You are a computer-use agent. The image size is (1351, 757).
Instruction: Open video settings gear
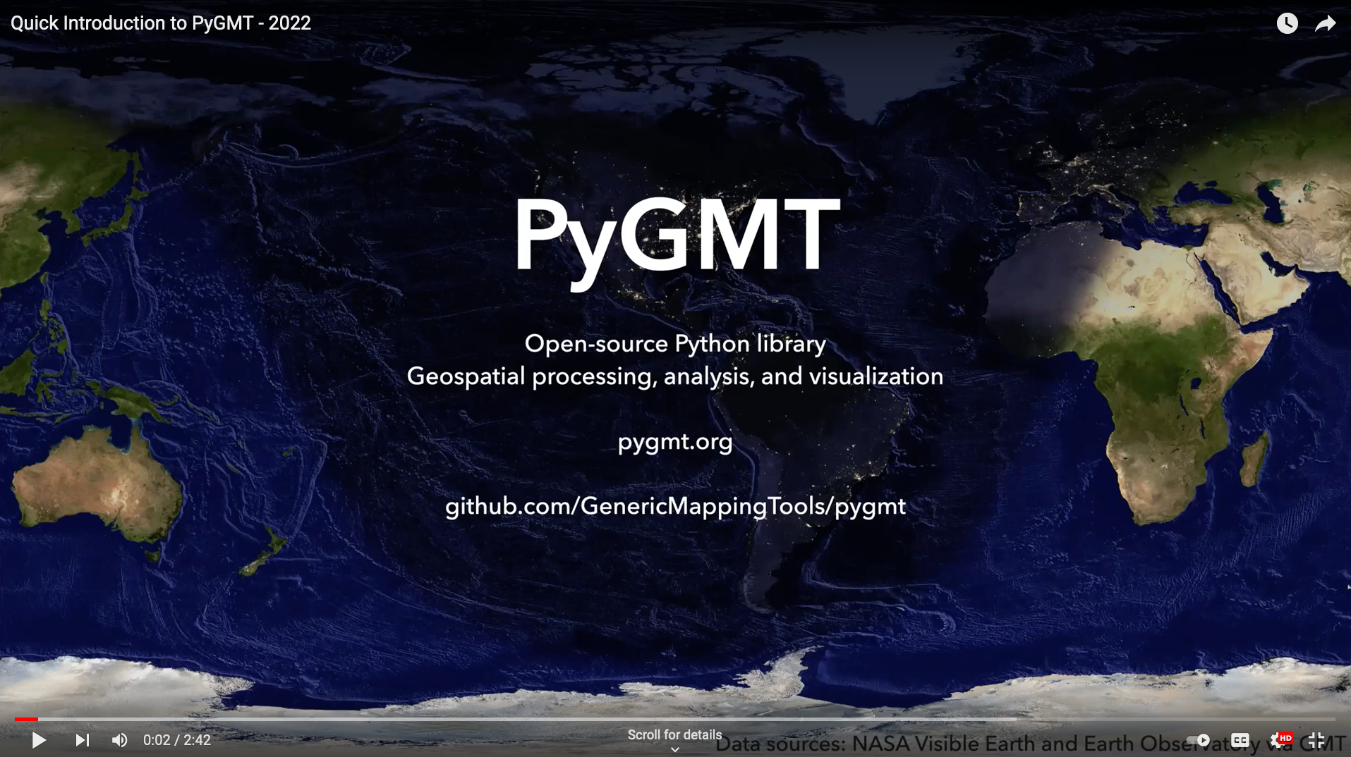pos(1279,740)
